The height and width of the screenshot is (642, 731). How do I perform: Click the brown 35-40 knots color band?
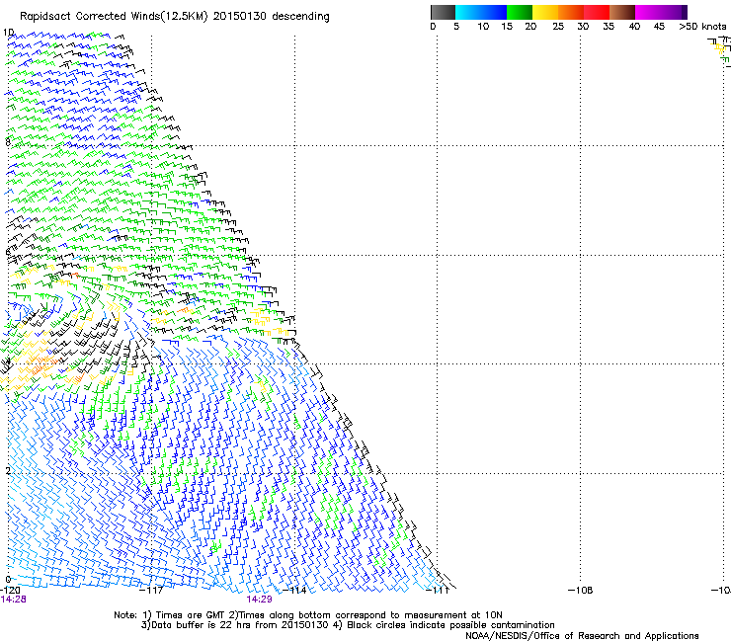[x=622, y=12]
